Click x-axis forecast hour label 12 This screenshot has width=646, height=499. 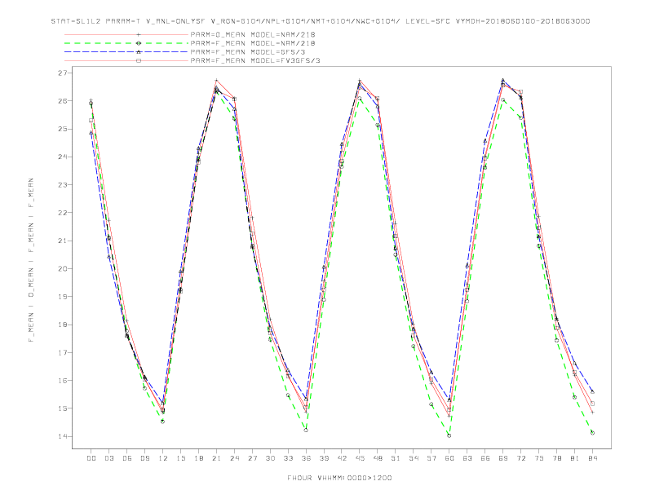(x=163, y=458)
